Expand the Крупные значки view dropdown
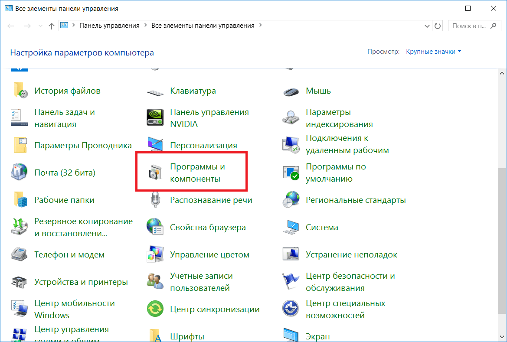 [433, 52]
